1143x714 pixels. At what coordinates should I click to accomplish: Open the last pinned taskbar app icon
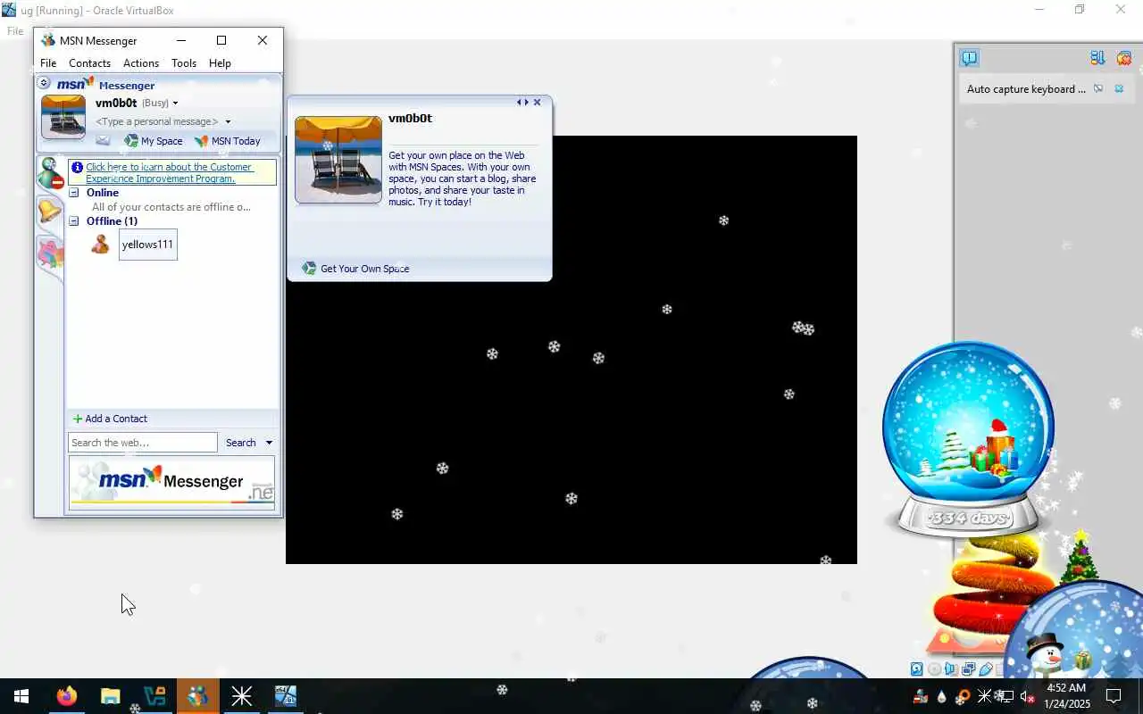pos(285,696)
